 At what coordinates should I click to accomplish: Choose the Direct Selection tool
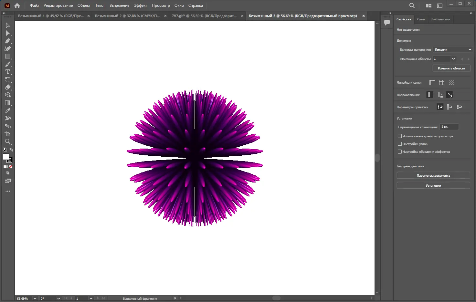[8, 33]
